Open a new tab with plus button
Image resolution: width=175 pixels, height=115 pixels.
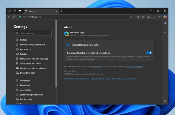(x=62, y=11)
